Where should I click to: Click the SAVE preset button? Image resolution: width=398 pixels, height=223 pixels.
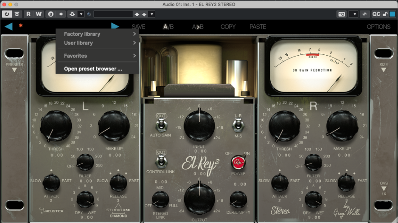coord(138,27)
